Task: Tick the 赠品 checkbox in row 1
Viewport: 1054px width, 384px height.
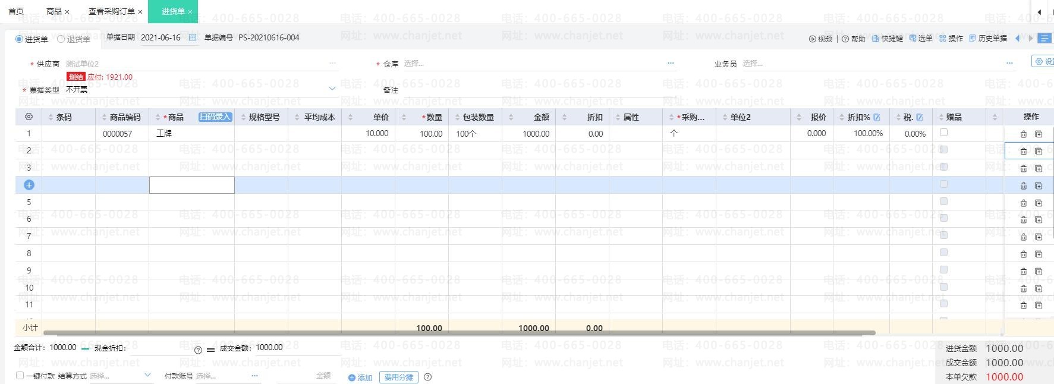Action: click(x=943, y=133)
